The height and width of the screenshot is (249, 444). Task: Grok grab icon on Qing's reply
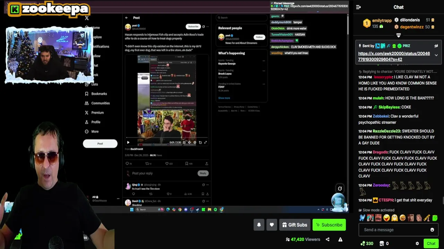coord(203,185)
